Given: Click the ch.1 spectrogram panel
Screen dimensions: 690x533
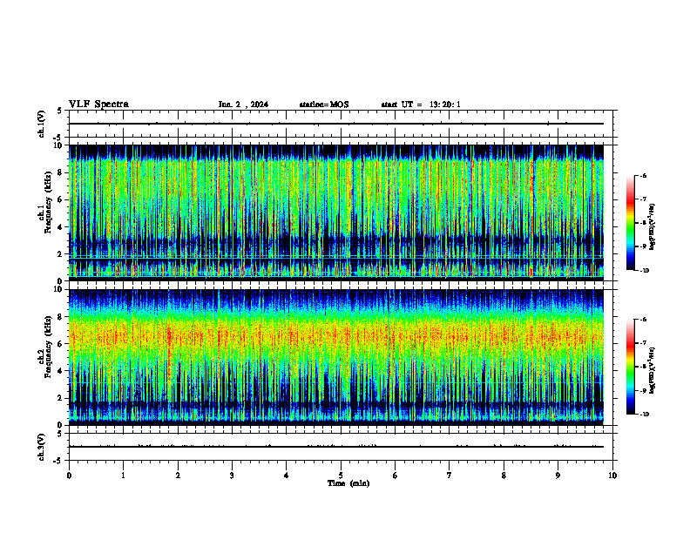Looking at the screenshot, I should (336, 213).
